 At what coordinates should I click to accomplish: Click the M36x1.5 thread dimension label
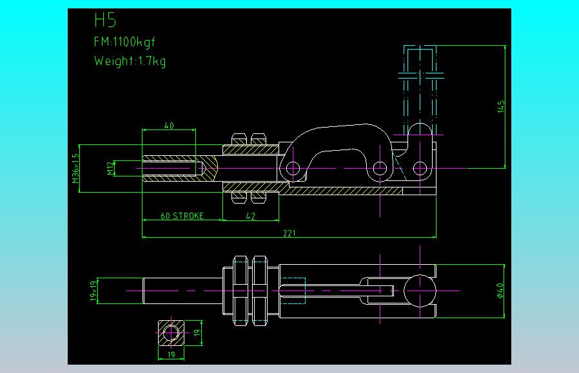(75, 168)
